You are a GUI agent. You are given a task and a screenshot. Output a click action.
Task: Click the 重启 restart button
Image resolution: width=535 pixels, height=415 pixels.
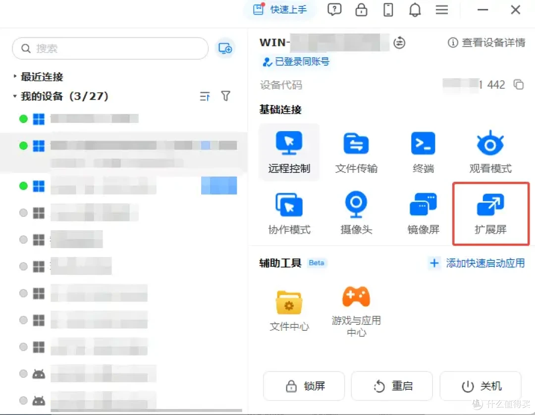click(x=392, y=386)
